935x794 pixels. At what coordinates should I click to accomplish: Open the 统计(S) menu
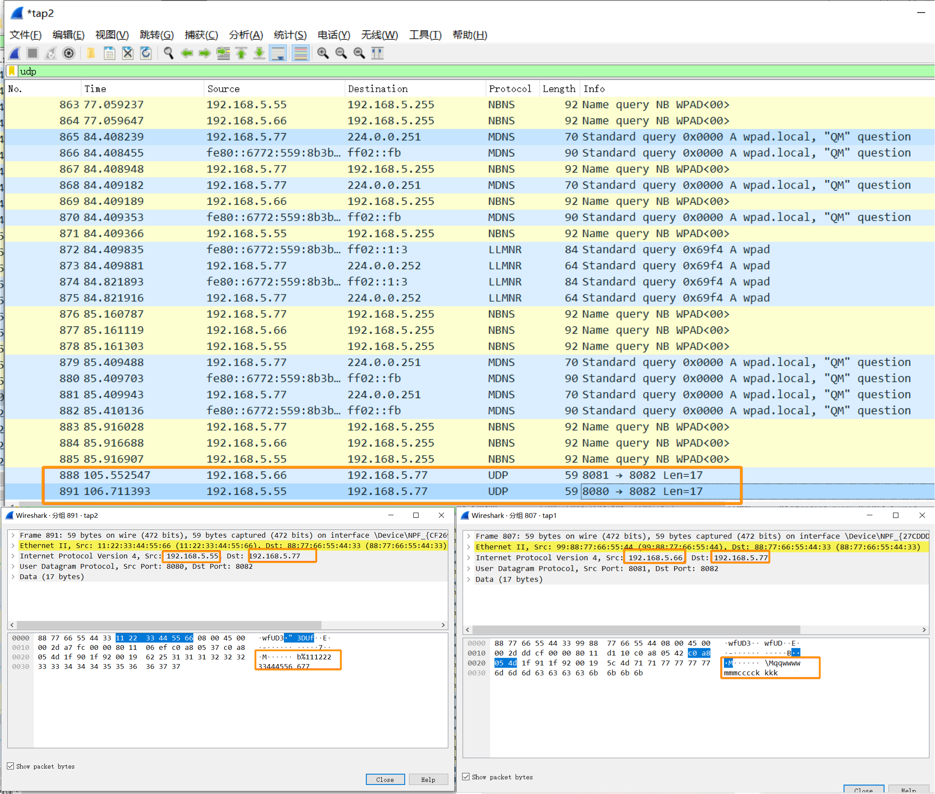(290, 35)
